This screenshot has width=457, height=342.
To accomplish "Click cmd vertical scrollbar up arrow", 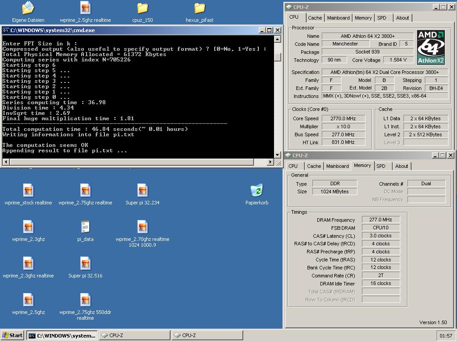I will pos(278,39).
